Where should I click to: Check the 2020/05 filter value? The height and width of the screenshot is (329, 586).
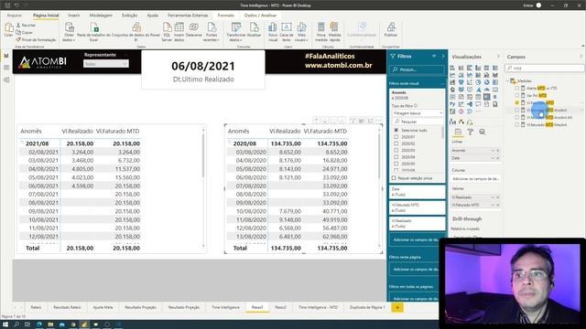point(396,164)
